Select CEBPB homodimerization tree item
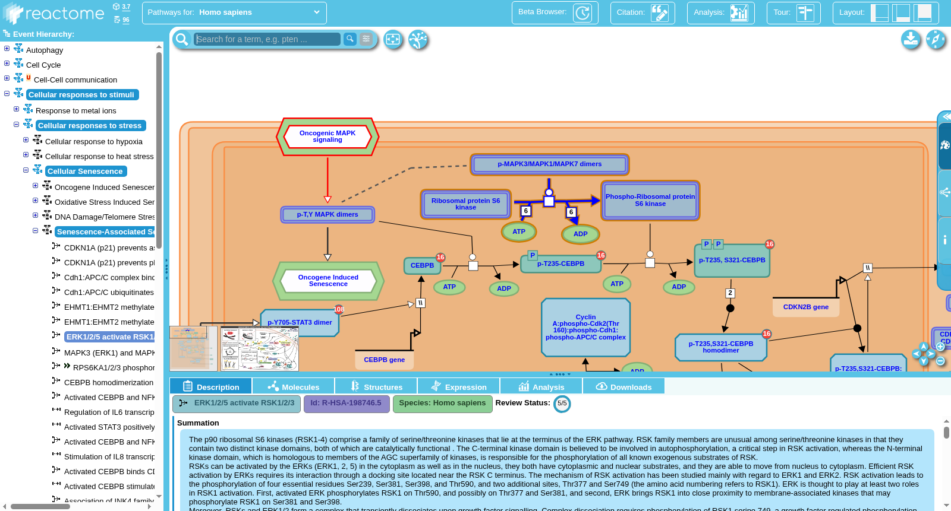 109,383
